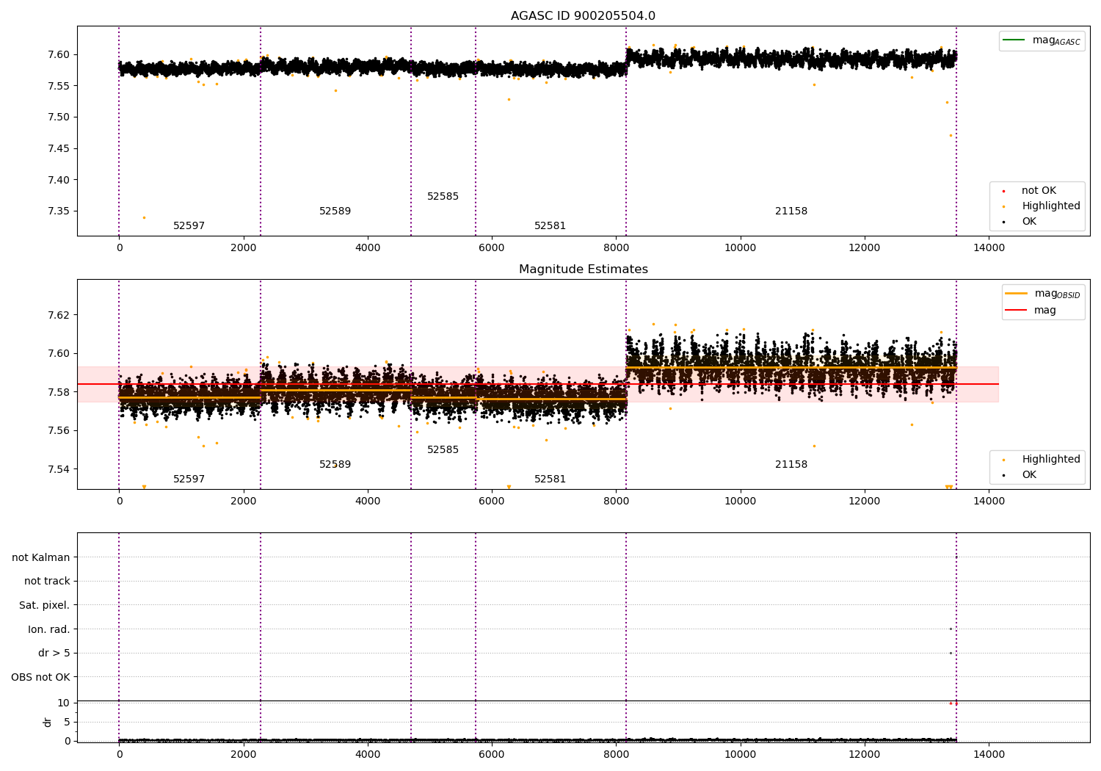1101x771 pixels.
Task: Click "Highlighted" in the top plot legend
Action: [x=1051, y=206]
